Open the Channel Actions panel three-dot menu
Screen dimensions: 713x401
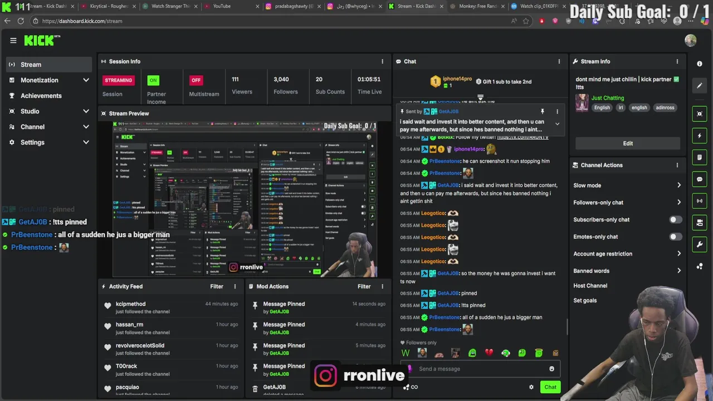pos(677,165)
